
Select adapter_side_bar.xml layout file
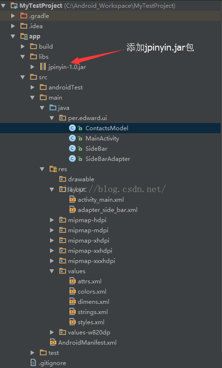click(108, 210)
